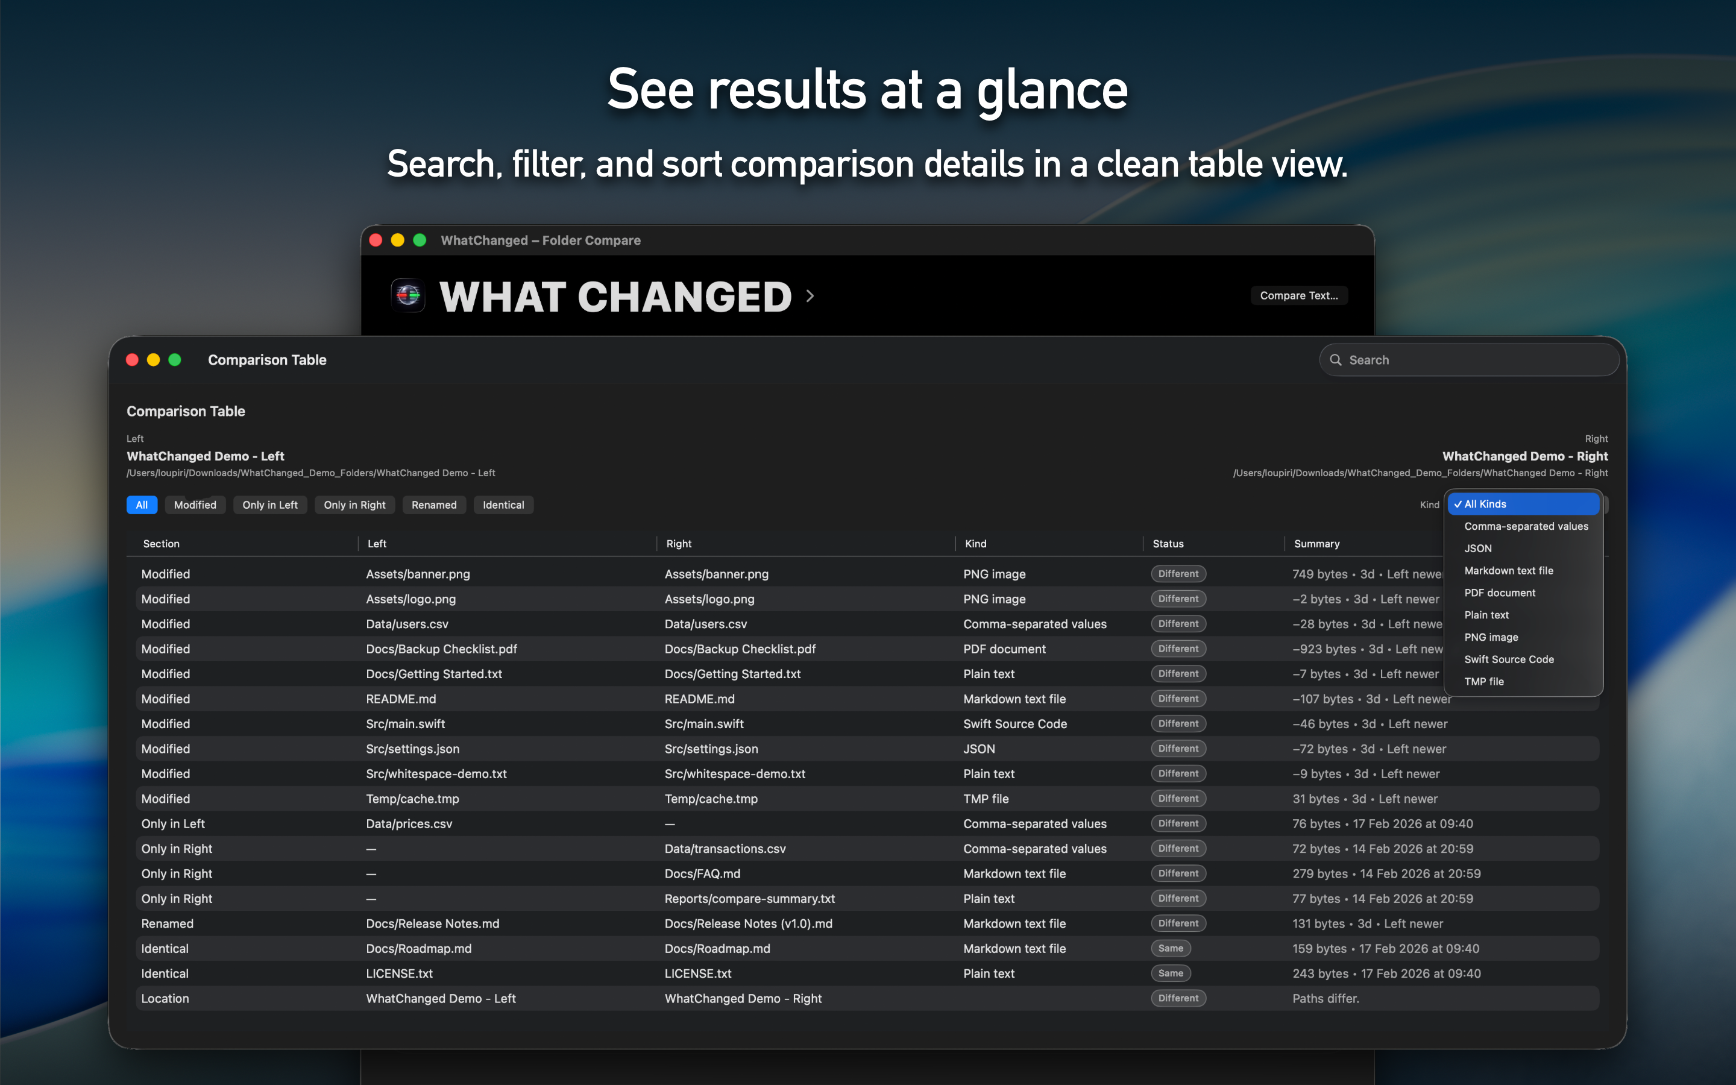
Task: Click the chevron next to WHAT CHANGED title
Action: 810,295
